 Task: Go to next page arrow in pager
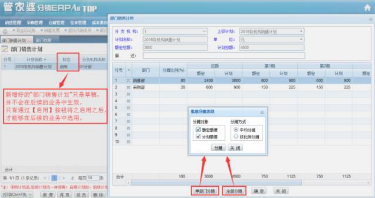click(x=63, y=178)
